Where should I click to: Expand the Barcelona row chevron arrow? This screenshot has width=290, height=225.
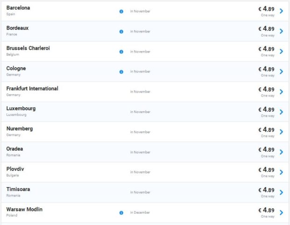point(281,11)
